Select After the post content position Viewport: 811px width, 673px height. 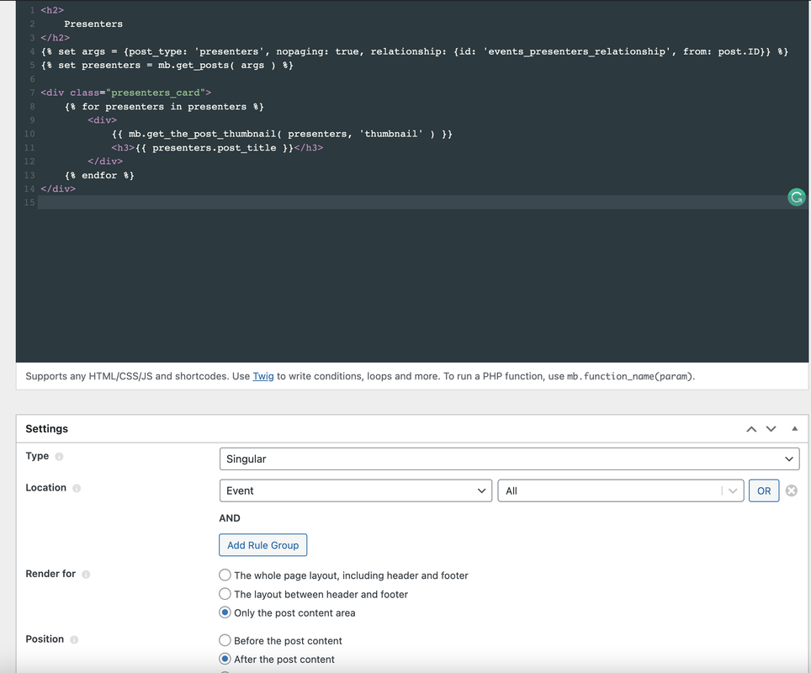pos(225,659)
